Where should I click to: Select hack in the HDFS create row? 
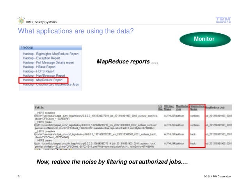[193, 143]
